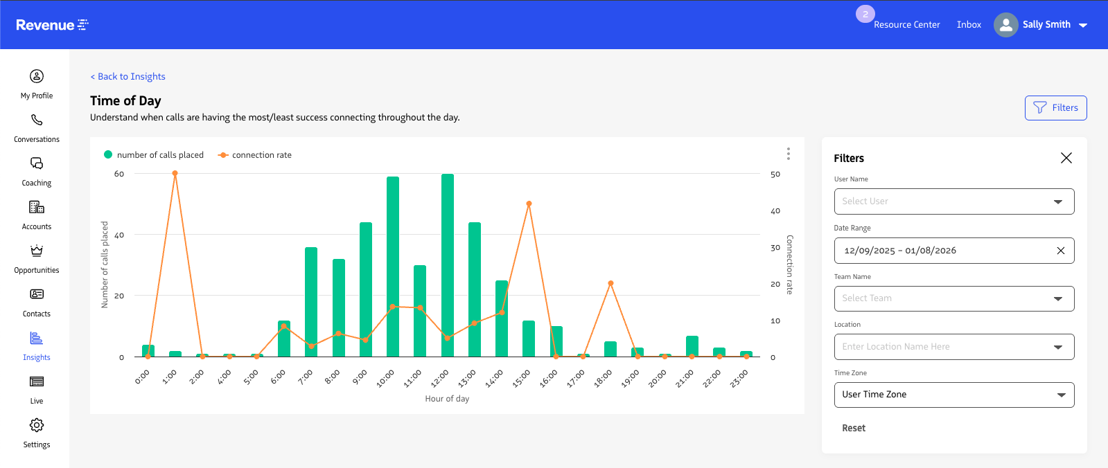Screen dimensions: 1108x468
Task: Open My Profile in the sidebar
Action: tap(37, 76)
